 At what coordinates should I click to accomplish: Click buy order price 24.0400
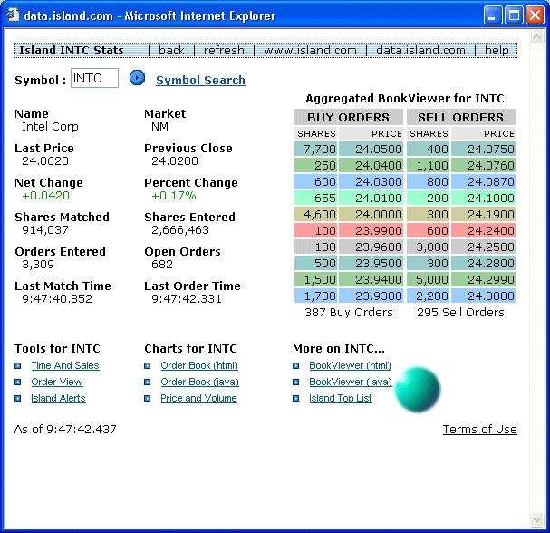371,165
